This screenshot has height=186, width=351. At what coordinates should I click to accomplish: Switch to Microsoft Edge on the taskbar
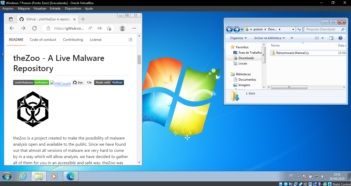pyautogui.click(x=71, y=176)
